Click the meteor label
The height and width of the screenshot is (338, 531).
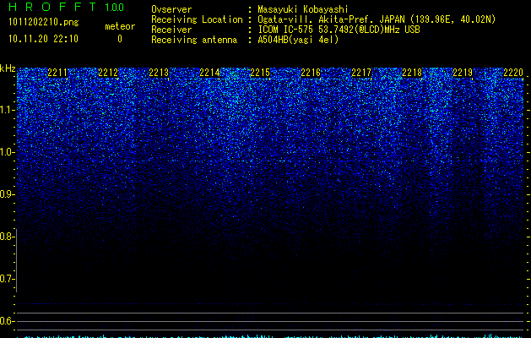tap(120, 26)
